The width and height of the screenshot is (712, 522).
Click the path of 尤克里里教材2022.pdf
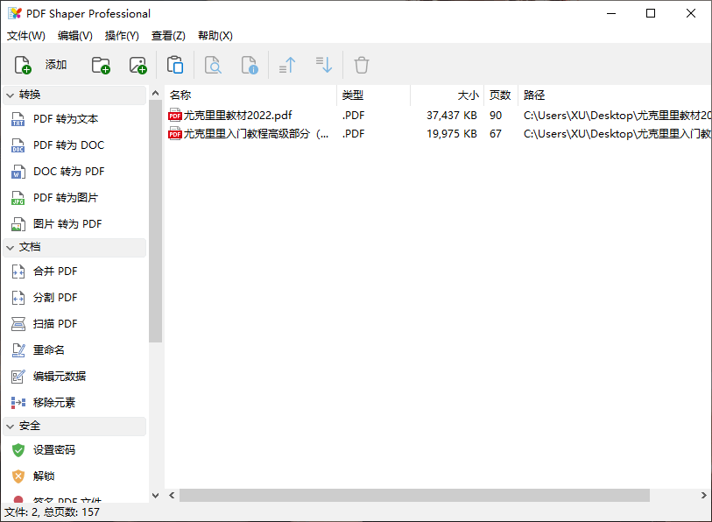point(617,116)
